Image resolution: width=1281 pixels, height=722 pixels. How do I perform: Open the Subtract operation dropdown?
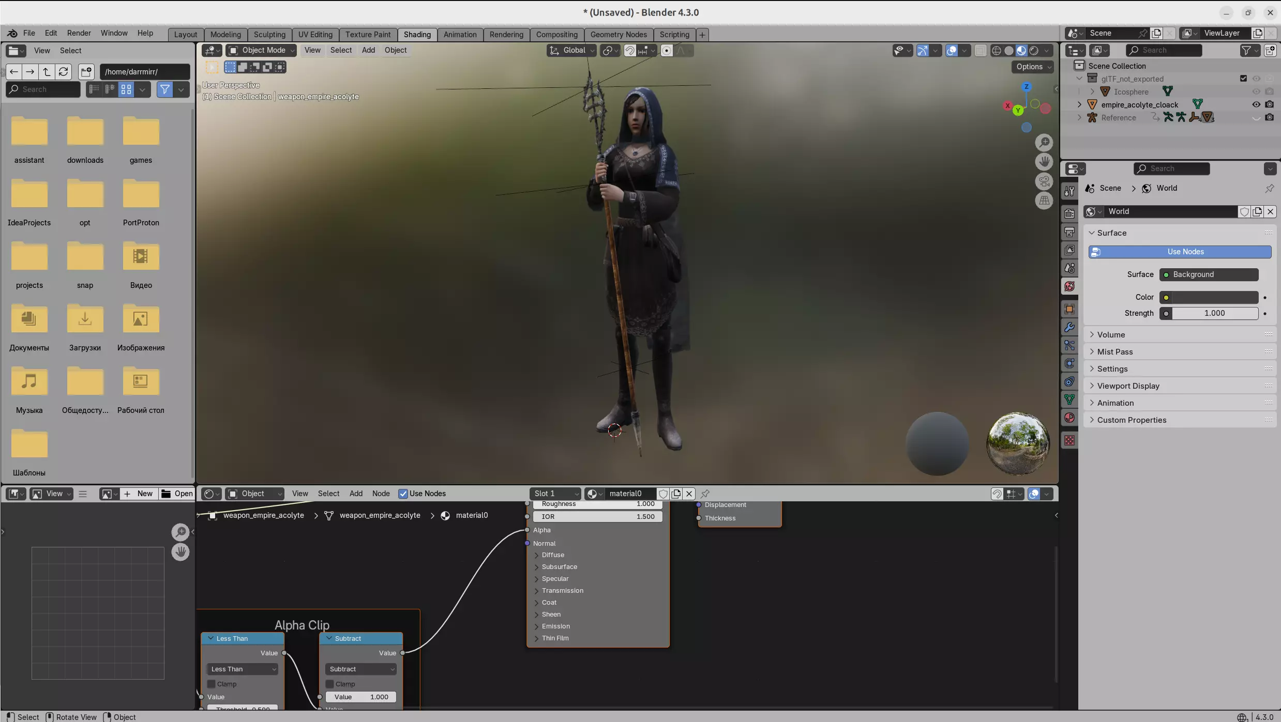pos(361,669)
